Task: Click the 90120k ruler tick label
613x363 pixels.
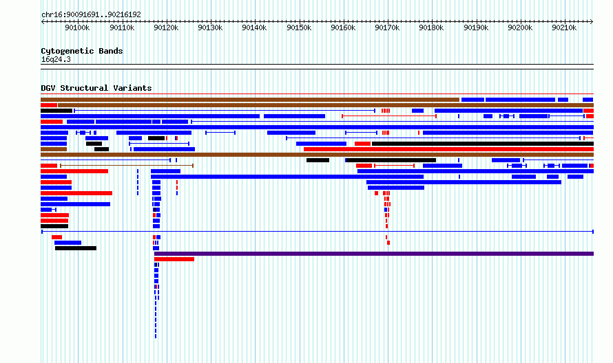Action: click(x=166, y=27)
